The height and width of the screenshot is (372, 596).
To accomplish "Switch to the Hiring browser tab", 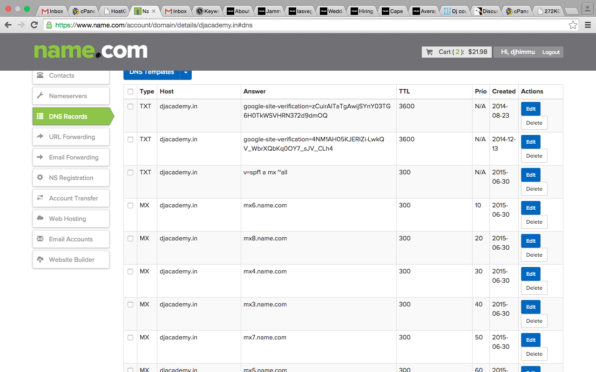I will pyautogui.click(x=362, y=11).
